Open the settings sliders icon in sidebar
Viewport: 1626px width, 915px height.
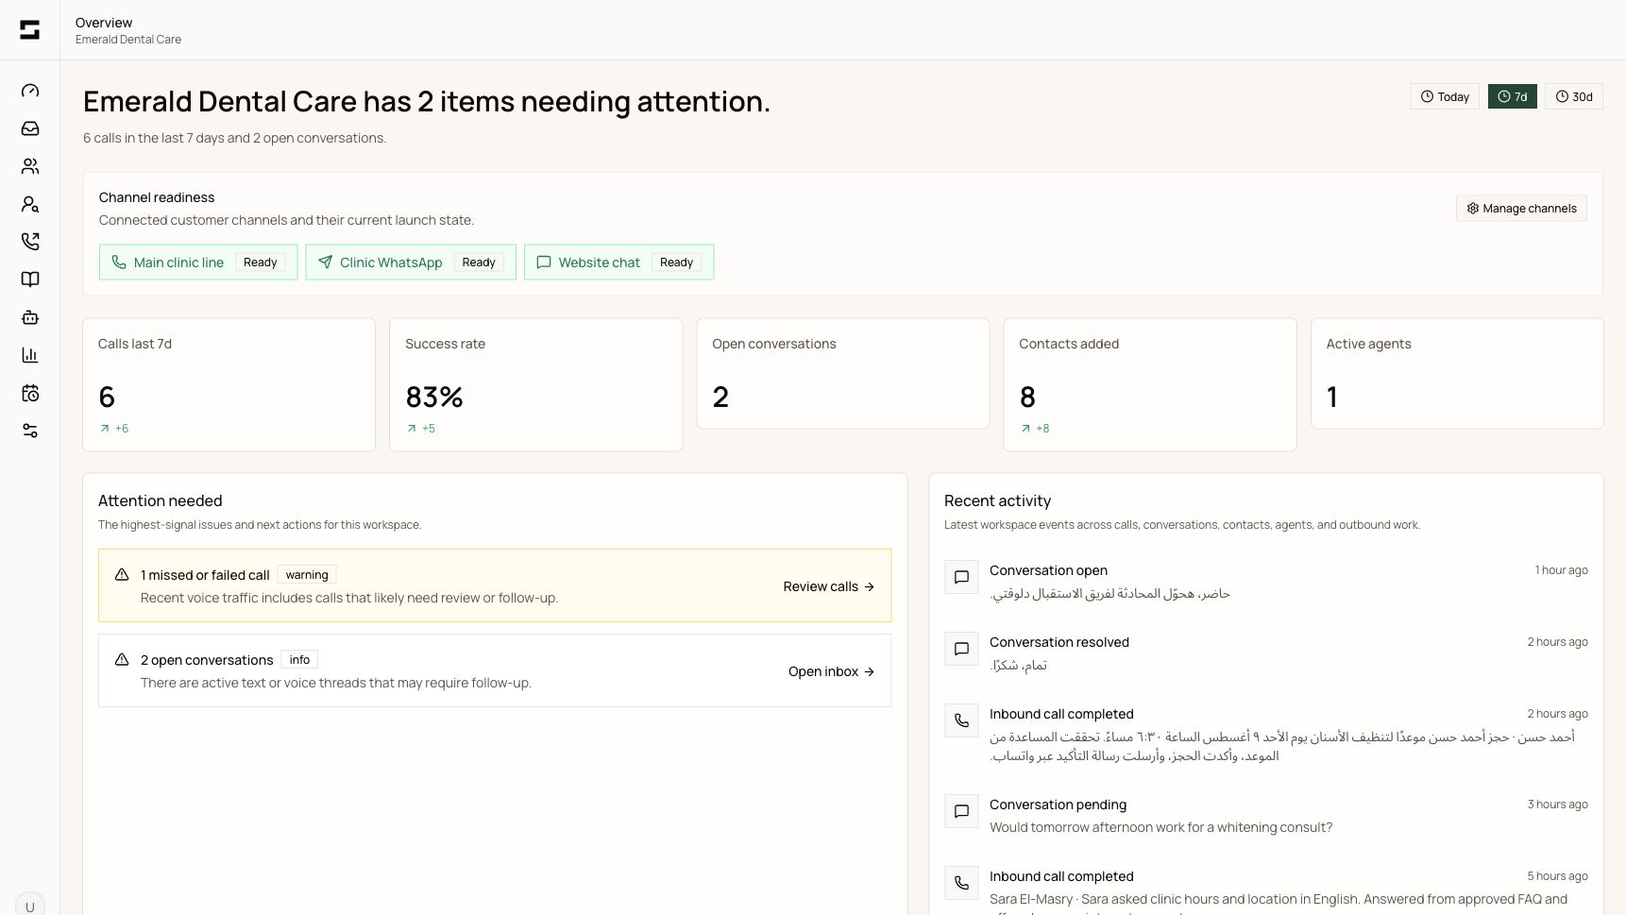[x=30, y=431]
